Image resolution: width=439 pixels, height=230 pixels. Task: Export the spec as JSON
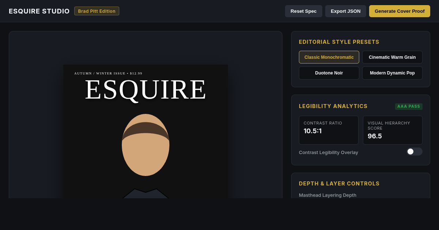point(346,11)
